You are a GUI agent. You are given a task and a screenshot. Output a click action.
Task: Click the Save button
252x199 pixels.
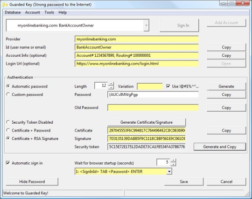[184, 182]
